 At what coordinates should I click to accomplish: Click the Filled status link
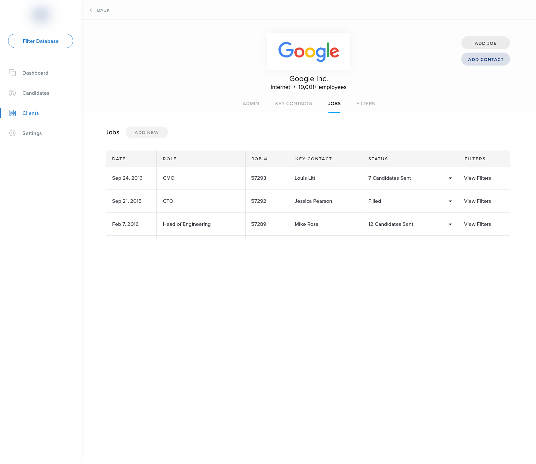tap(375, 201)
